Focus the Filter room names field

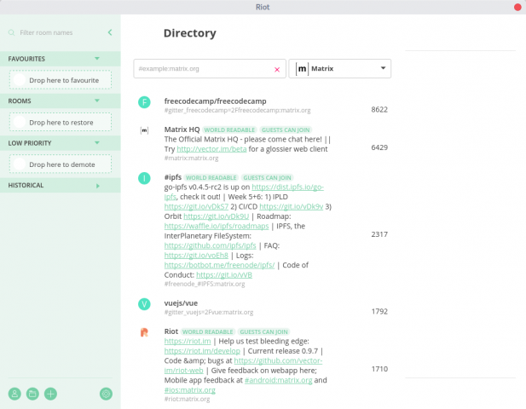(46, 32)
